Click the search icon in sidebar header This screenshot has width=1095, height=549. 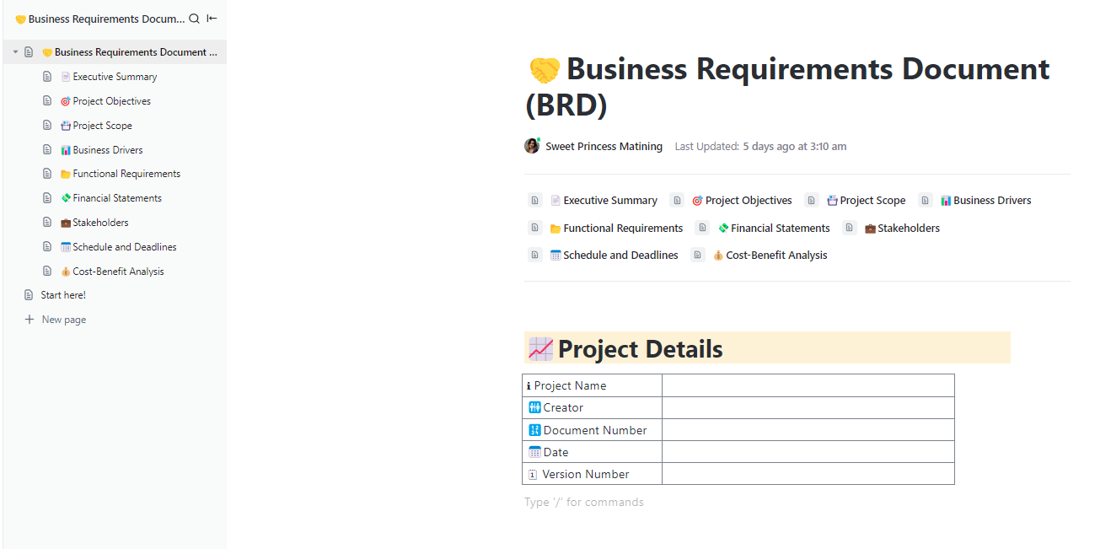click(195, 19)
